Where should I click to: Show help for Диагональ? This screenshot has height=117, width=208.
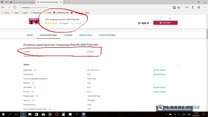tap(35, 70)
